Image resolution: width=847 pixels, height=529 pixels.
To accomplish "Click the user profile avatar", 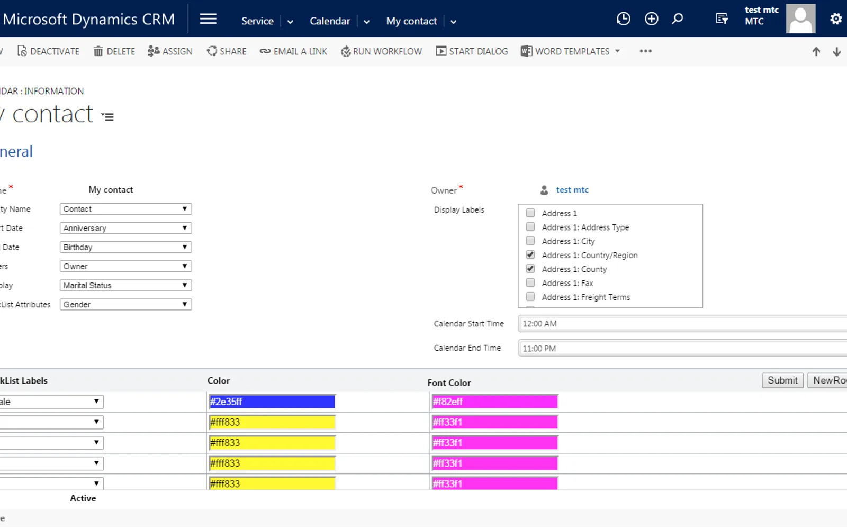I will coord(800,19).
